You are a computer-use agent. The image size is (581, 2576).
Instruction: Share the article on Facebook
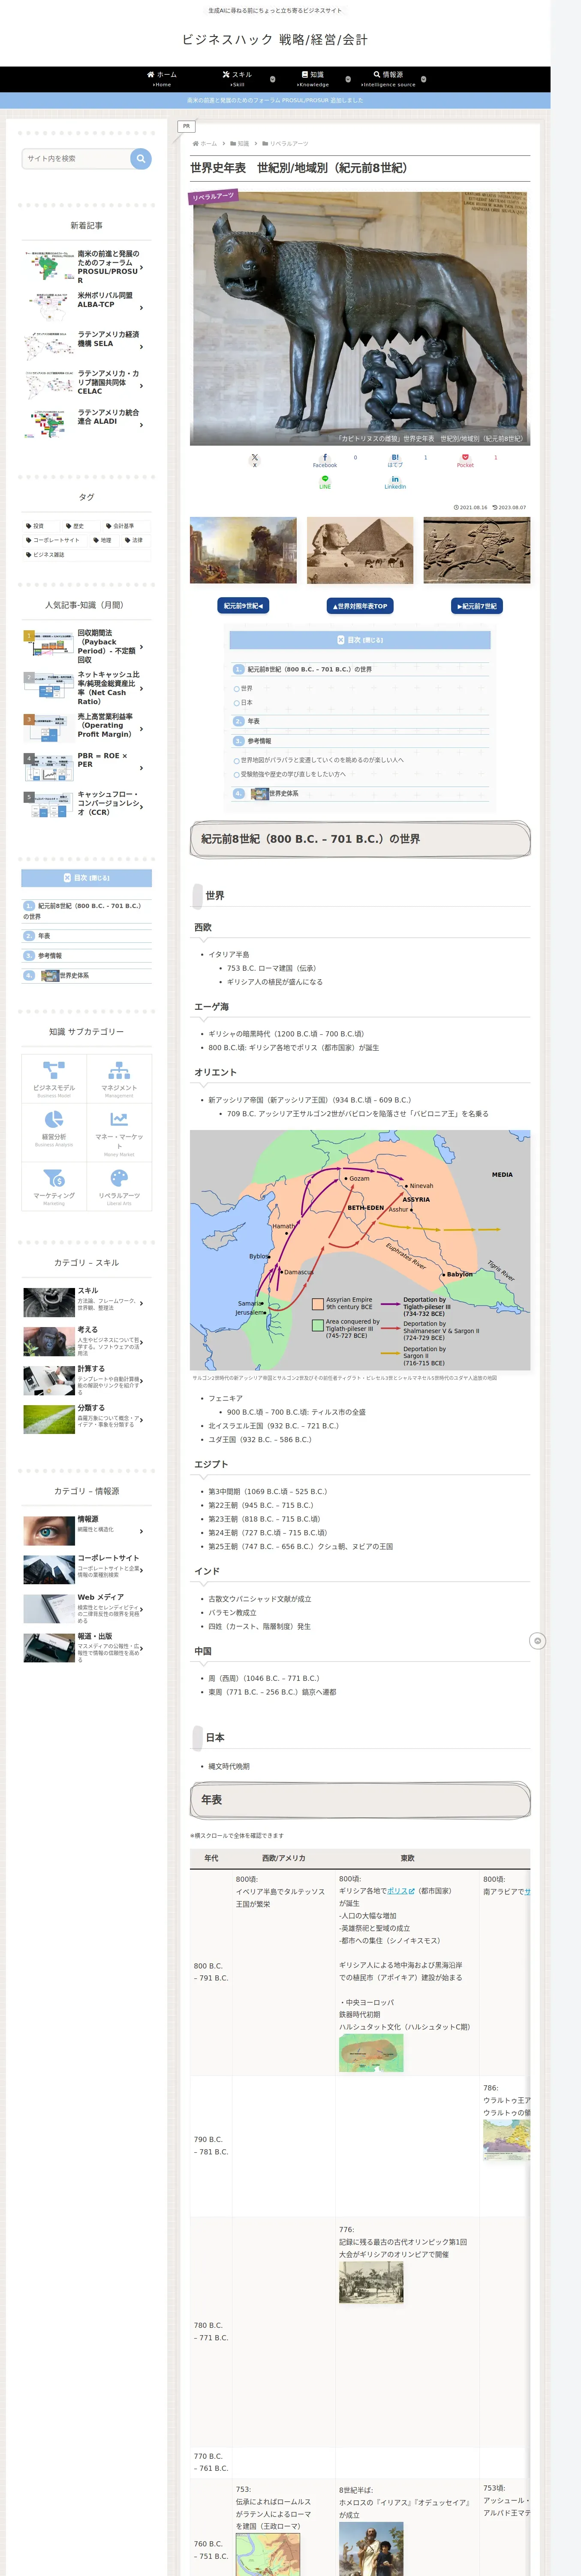coord(325,460)
